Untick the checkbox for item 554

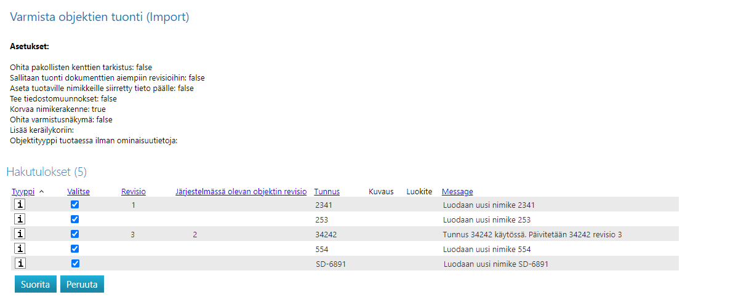pos(75,248)
